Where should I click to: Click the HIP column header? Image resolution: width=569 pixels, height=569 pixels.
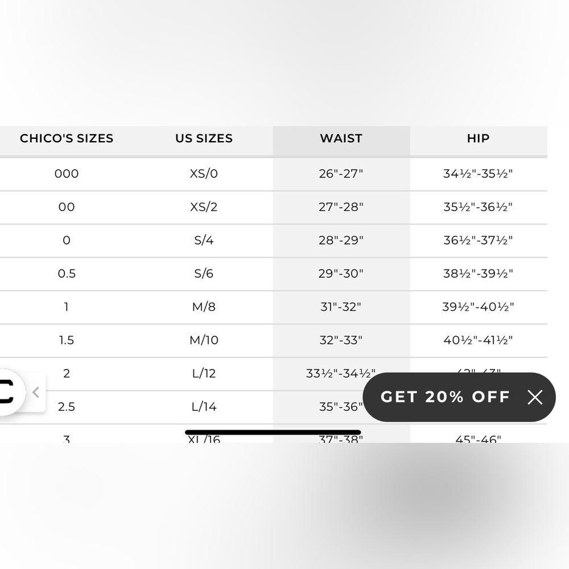point(478,138)
